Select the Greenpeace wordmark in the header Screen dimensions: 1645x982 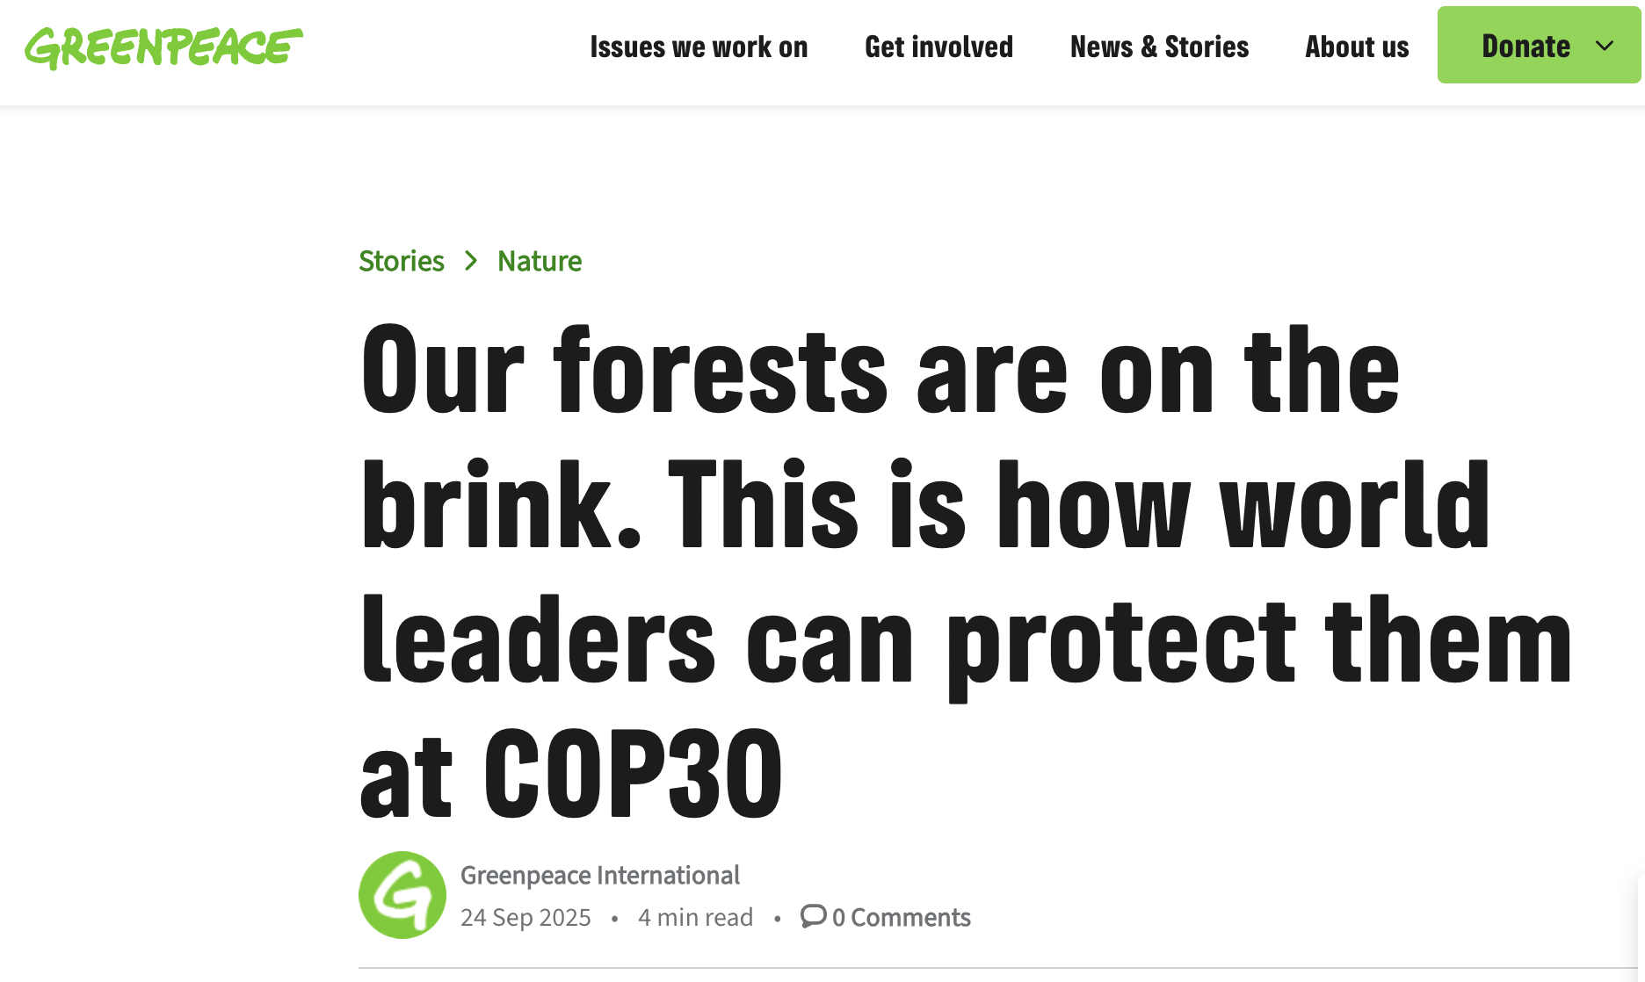pyautogui.click(x=164, y=48)
